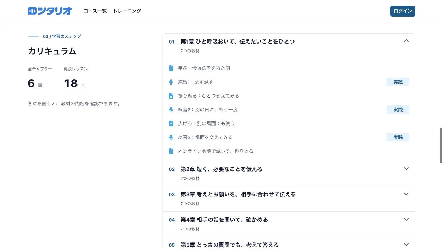Click microphone icon beside 練習1：まず試す
This screenshot has width=443, height=249.
click(x=171, y=82)
